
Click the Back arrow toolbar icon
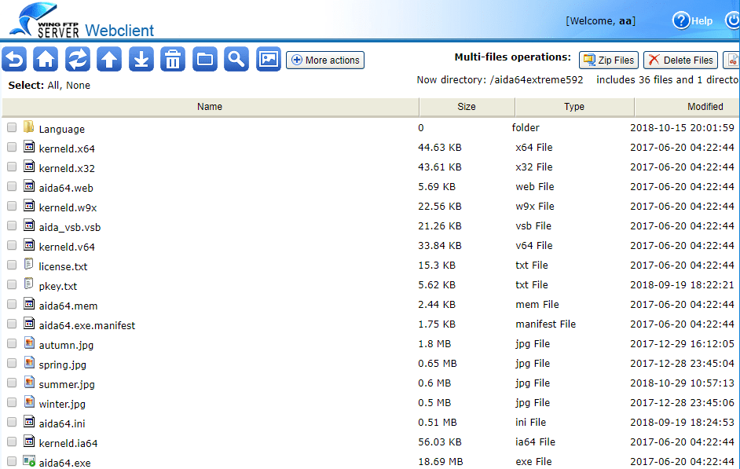(14, 60)
